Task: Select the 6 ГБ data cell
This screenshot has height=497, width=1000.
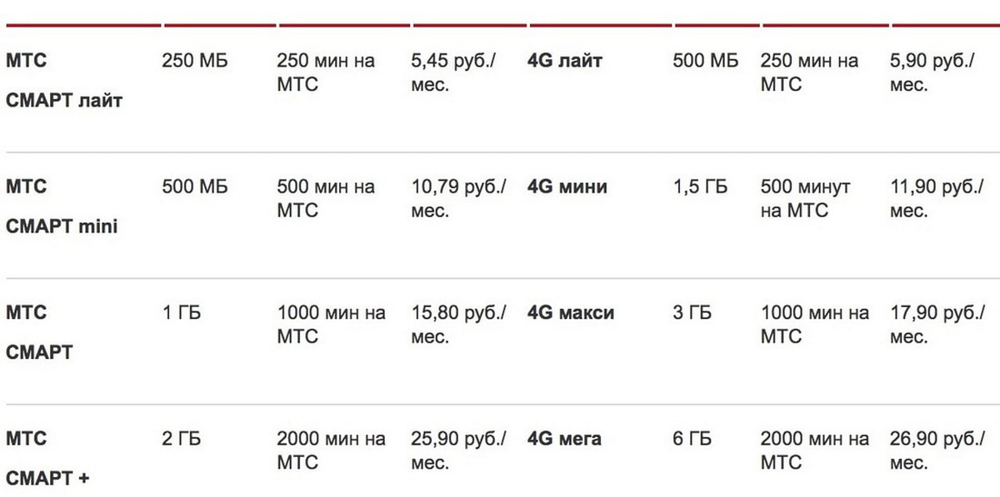Action: click(x=692, y=439)
